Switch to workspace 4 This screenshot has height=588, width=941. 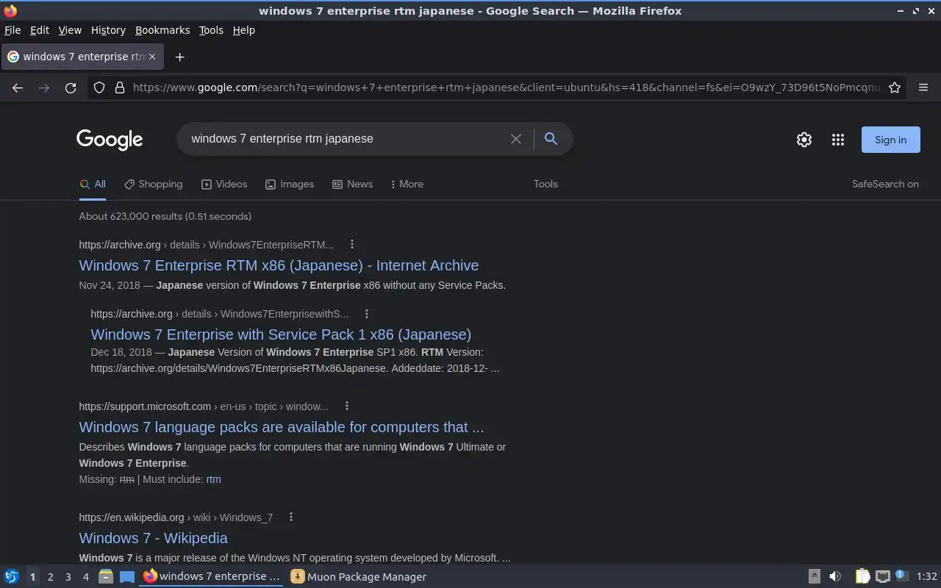coord(85,577)
